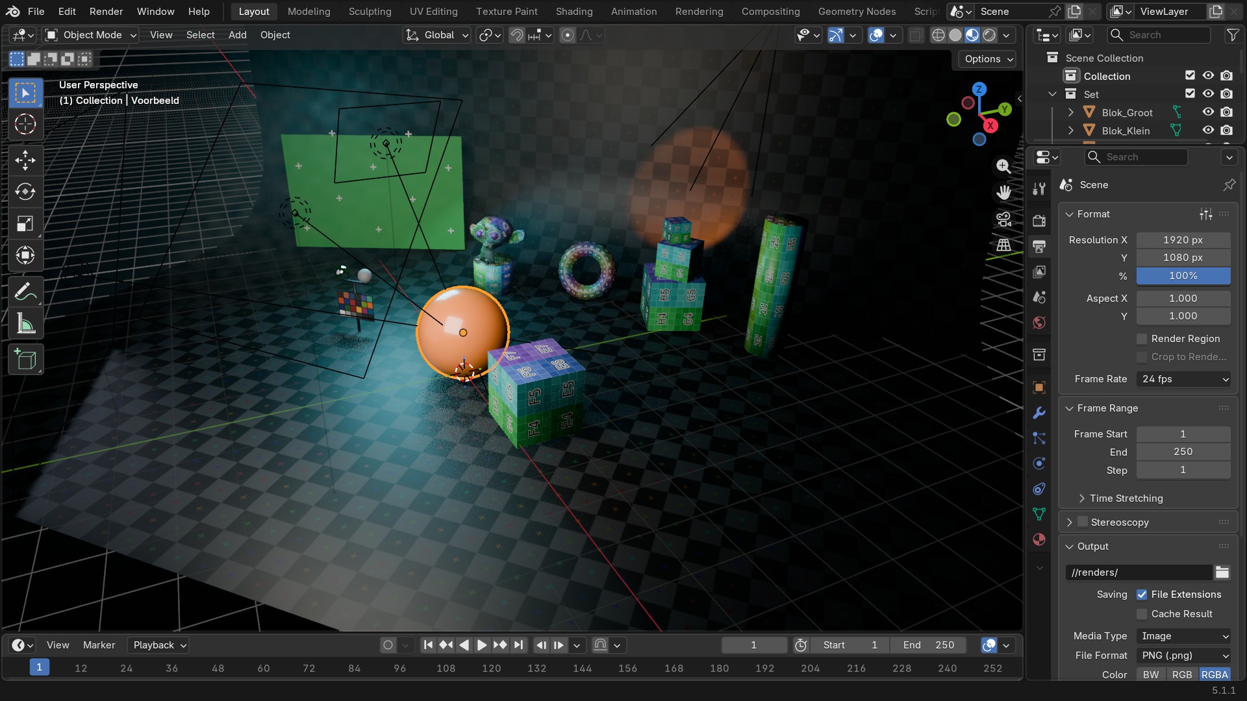
Task: Enable the Render Region checkbox
Action: coord(1142,339)
